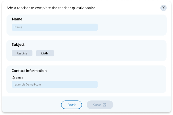Viewport: 173px width, 115px height.
Task: Focus the Name text field
Action: (x=55, y=27)
